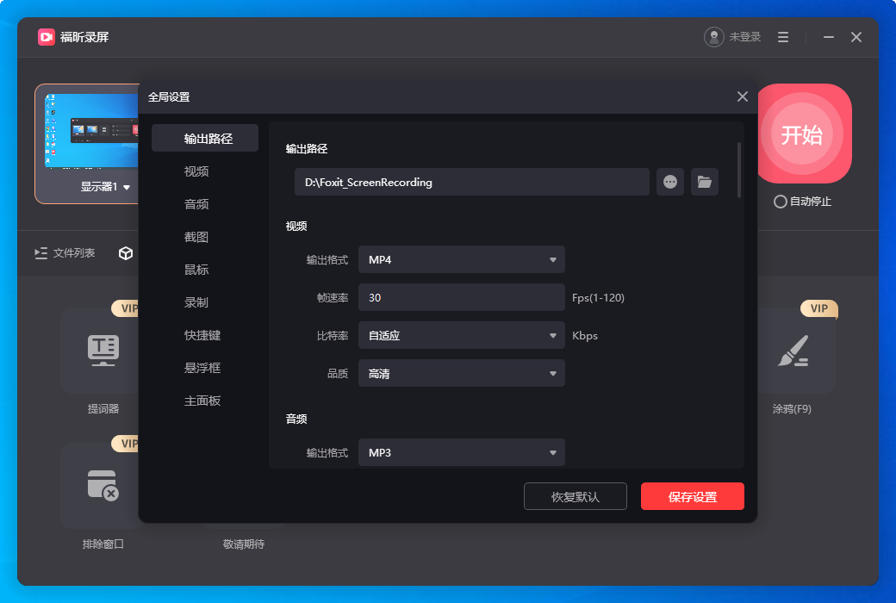Open the audio 输出格式 MP3 dropdown
This screenshot has width=896, height=603.
[x=462, y=452]
